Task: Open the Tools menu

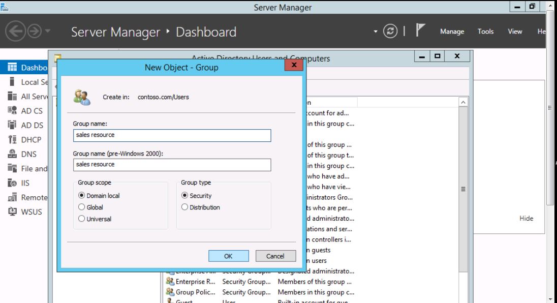Action: [485, 32]
